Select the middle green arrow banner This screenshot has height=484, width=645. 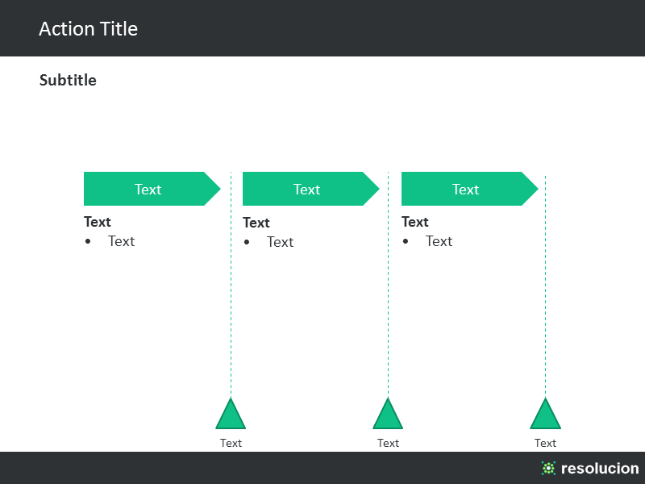tap(310, 189)
